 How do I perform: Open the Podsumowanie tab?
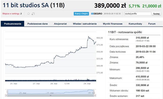pos(13,24)
